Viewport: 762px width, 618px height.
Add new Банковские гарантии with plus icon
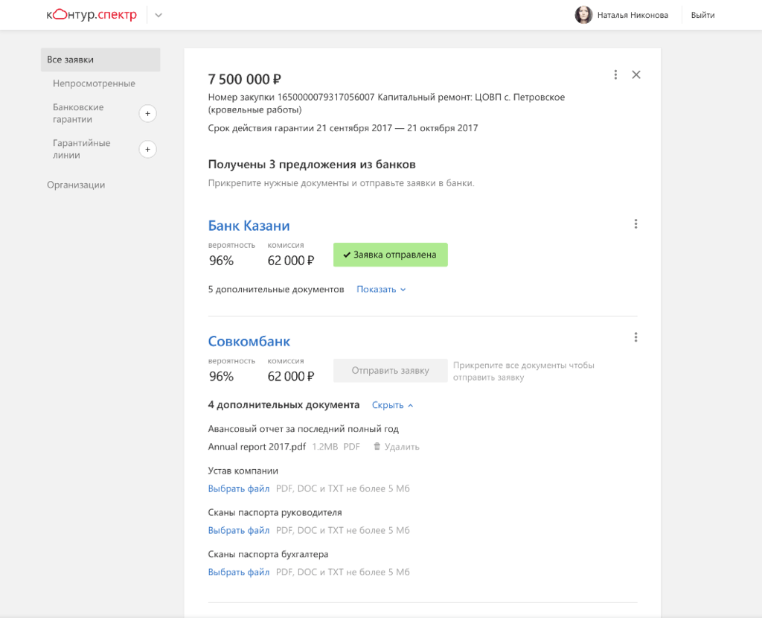tap(148, 113)
